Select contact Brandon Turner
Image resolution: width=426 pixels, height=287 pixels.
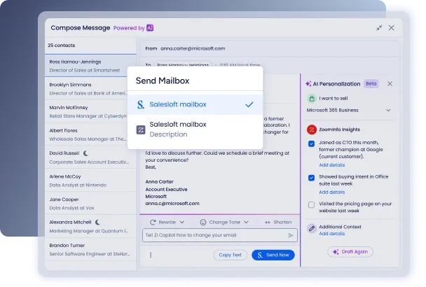coord(90,249)
